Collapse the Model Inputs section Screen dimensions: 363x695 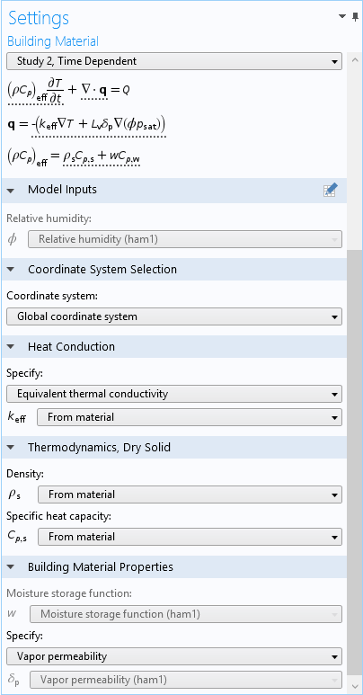[11, 190]
